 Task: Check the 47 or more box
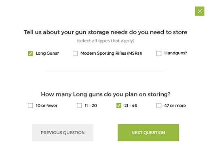click(x=159, y=106)
